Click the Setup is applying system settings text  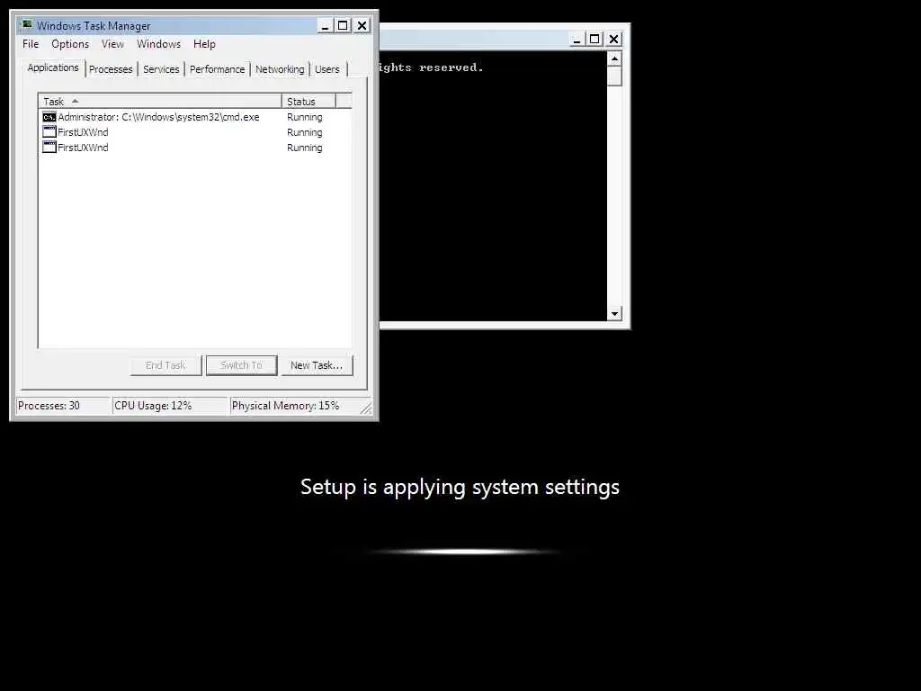point(460,487)
